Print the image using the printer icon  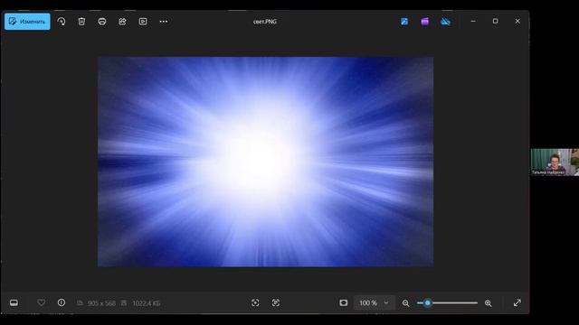[x=102, y=22]
